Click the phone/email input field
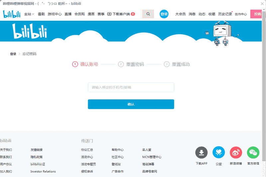266x177 pixels. [131, 87]
